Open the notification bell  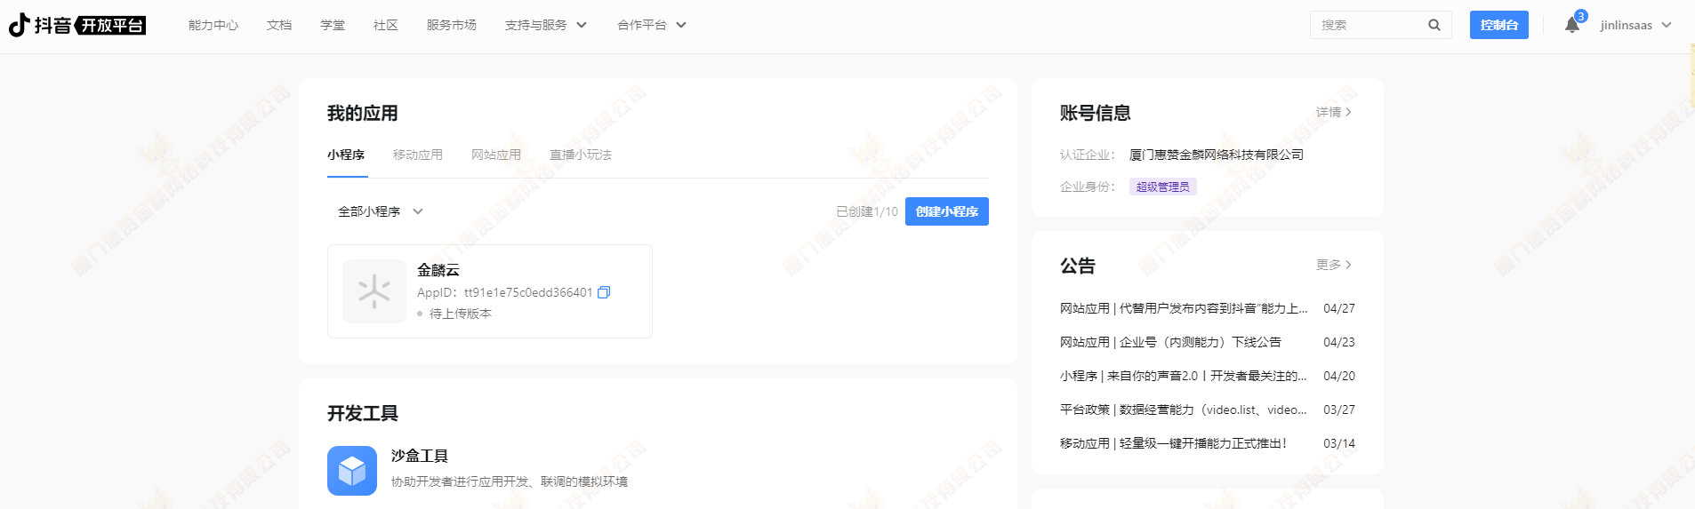click(1572, 25)
